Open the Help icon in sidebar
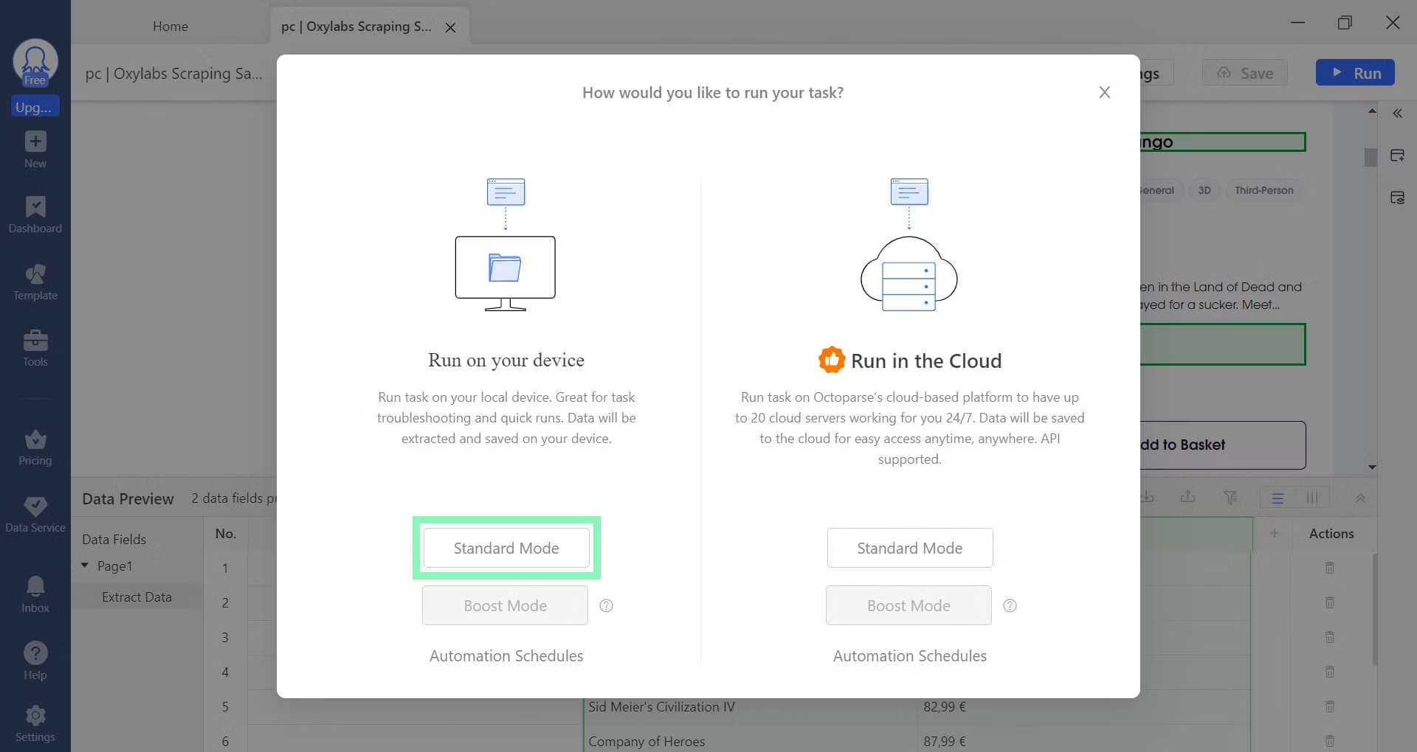The image size is (1417, 752). tap(35, 661)
